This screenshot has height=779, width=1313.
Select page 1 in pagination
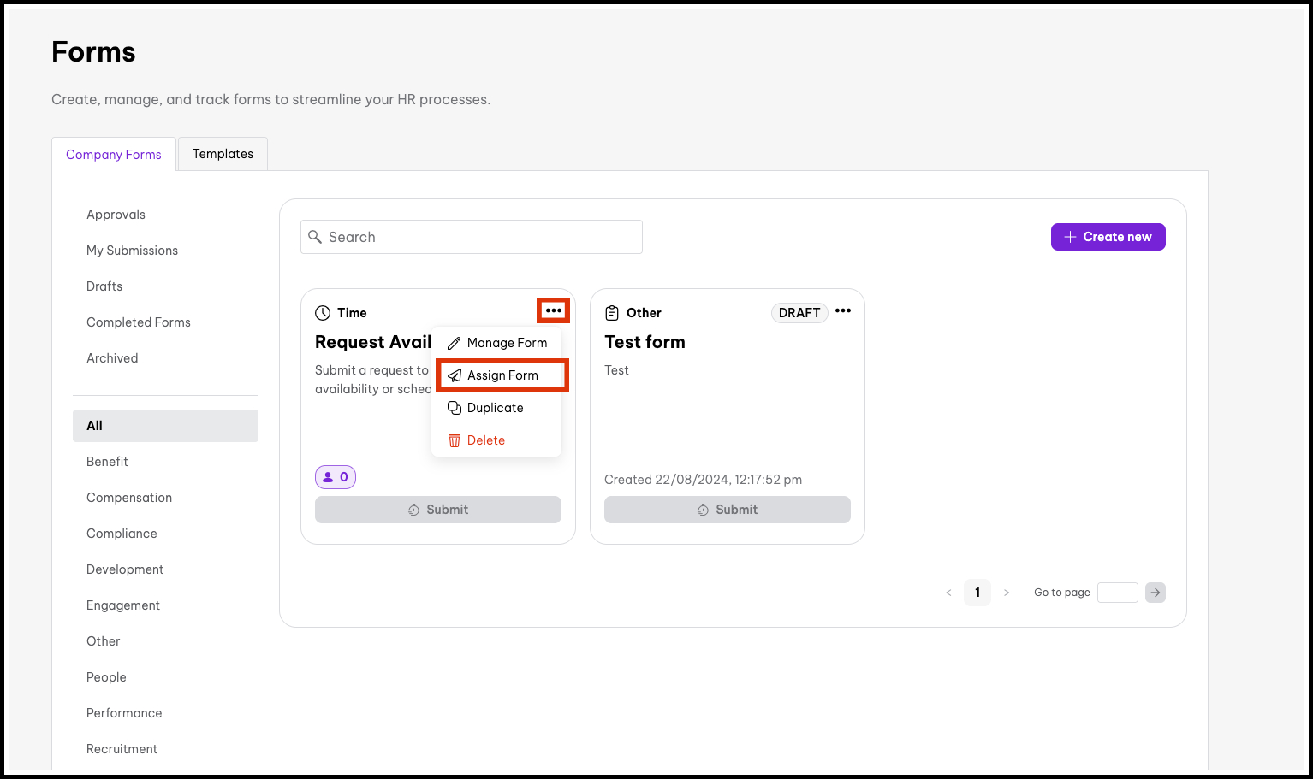pos(977,593)
